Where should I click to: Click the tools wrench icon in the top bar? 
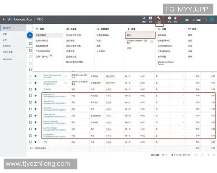(x=159, y=18)
